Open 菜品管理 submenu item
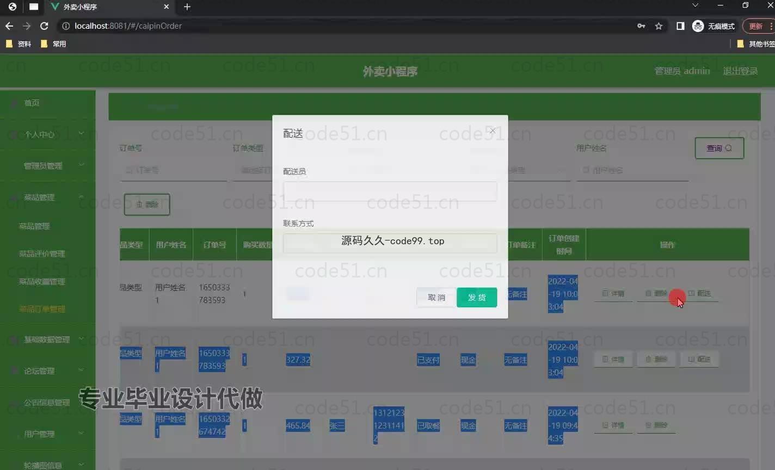Screen dimensions: 775x470 (x=34, y=226)
